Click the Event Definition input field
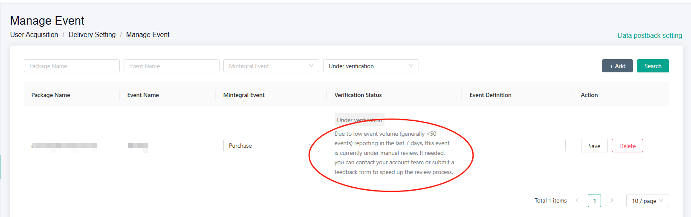The image size is (691, 217). (518, 146)
